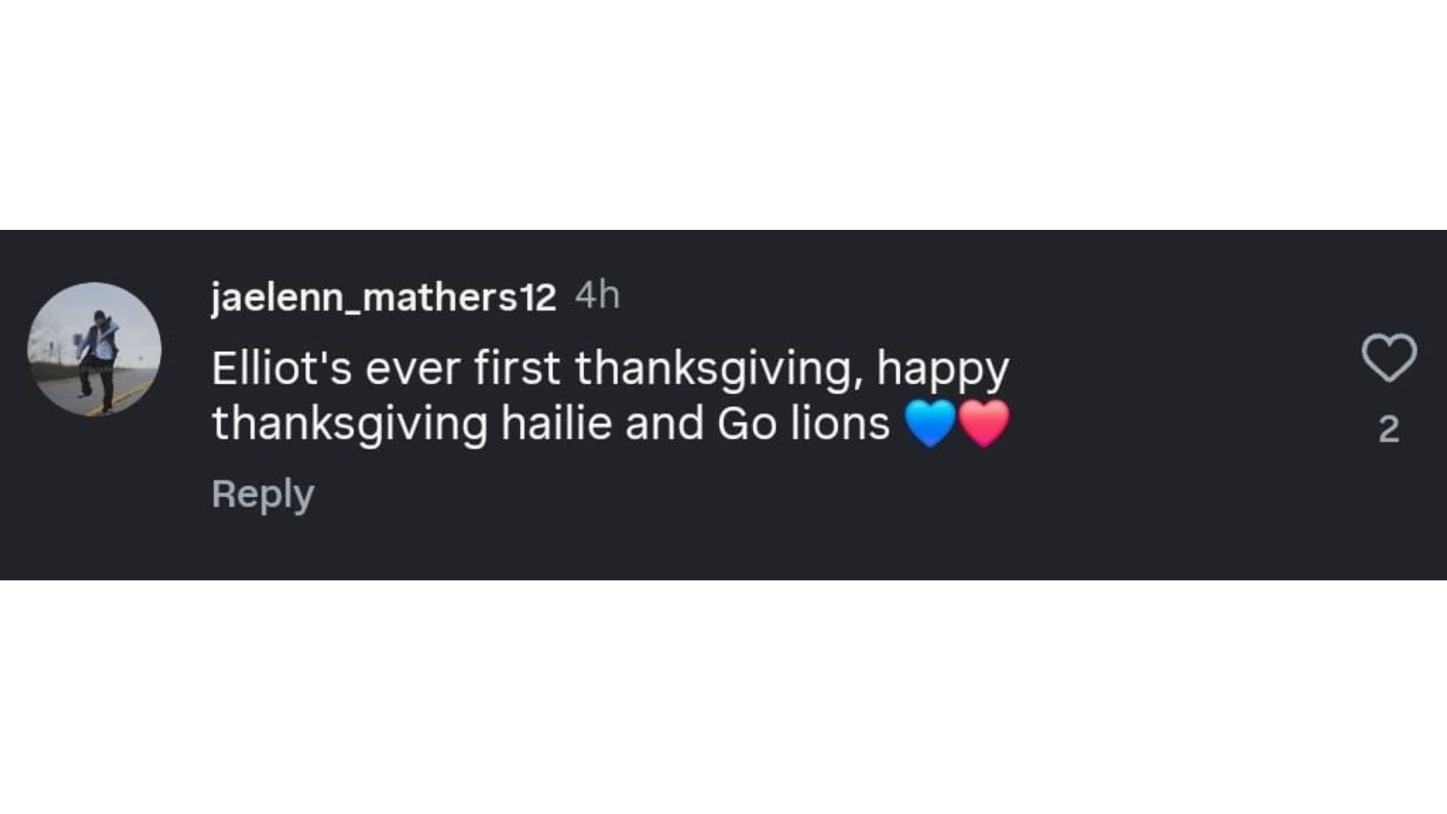Click the red heart emoji
The width and height of the screenshot is (1447, 814).
click(984, 423)
